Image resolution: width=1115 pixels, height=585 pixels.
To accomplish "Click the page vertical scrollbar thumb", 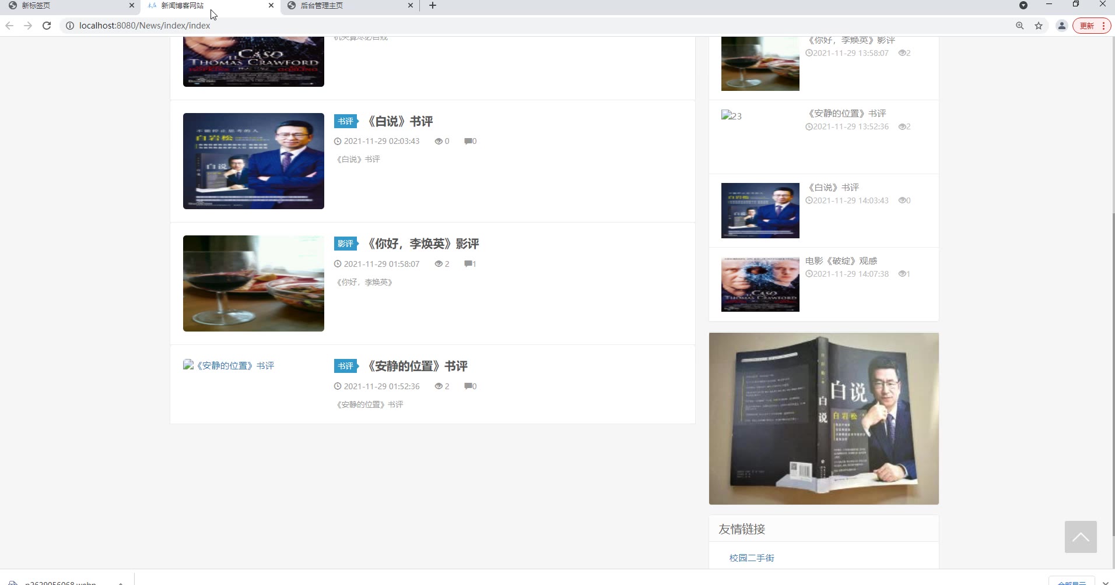I will (1113, 376).
